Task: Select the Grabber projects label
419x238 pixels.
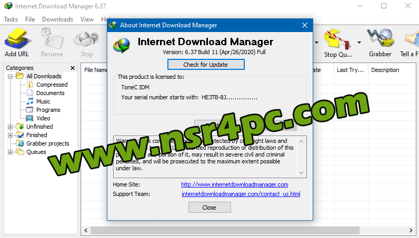Action: click(x=47, y=143)
